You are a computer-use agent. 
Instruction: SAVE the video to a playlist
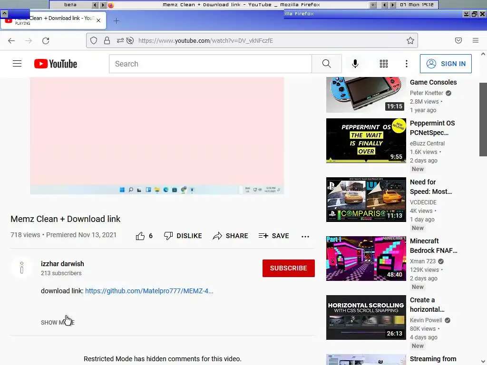[x=273, y=236]
